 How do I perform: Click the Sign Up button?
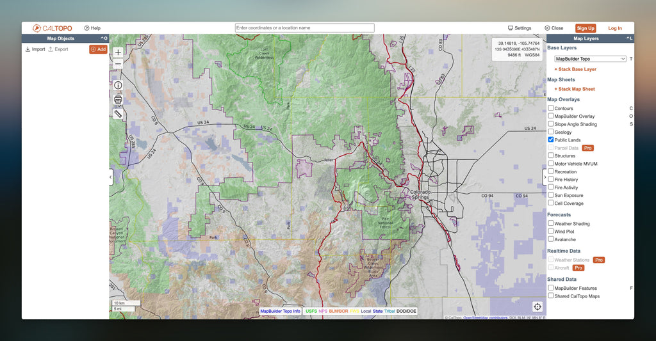click(x=586, y=28)
